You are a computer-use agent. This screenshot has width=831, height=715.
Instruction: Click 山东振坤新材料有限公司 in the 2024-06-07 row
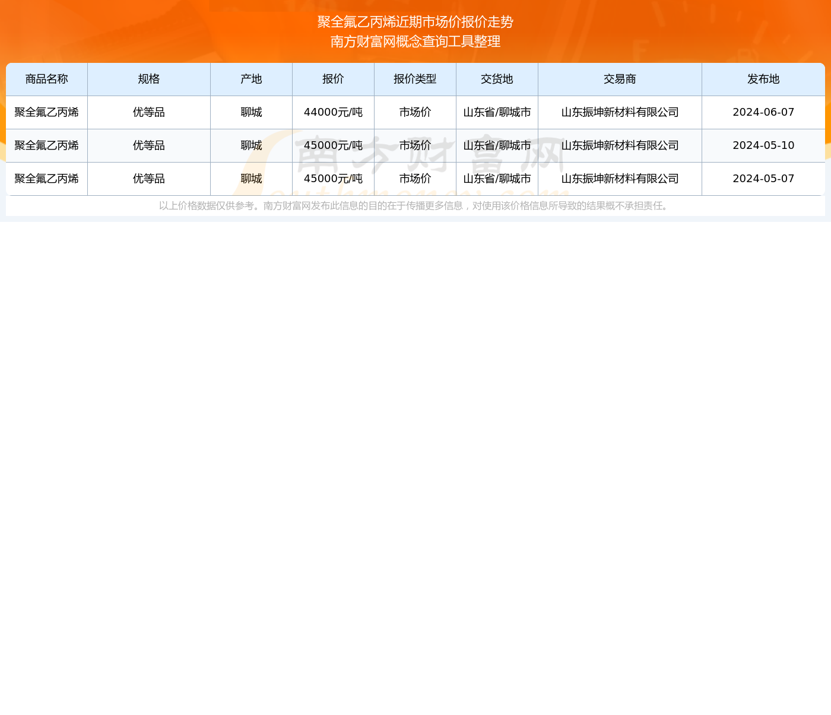click(x=620, y=112)
